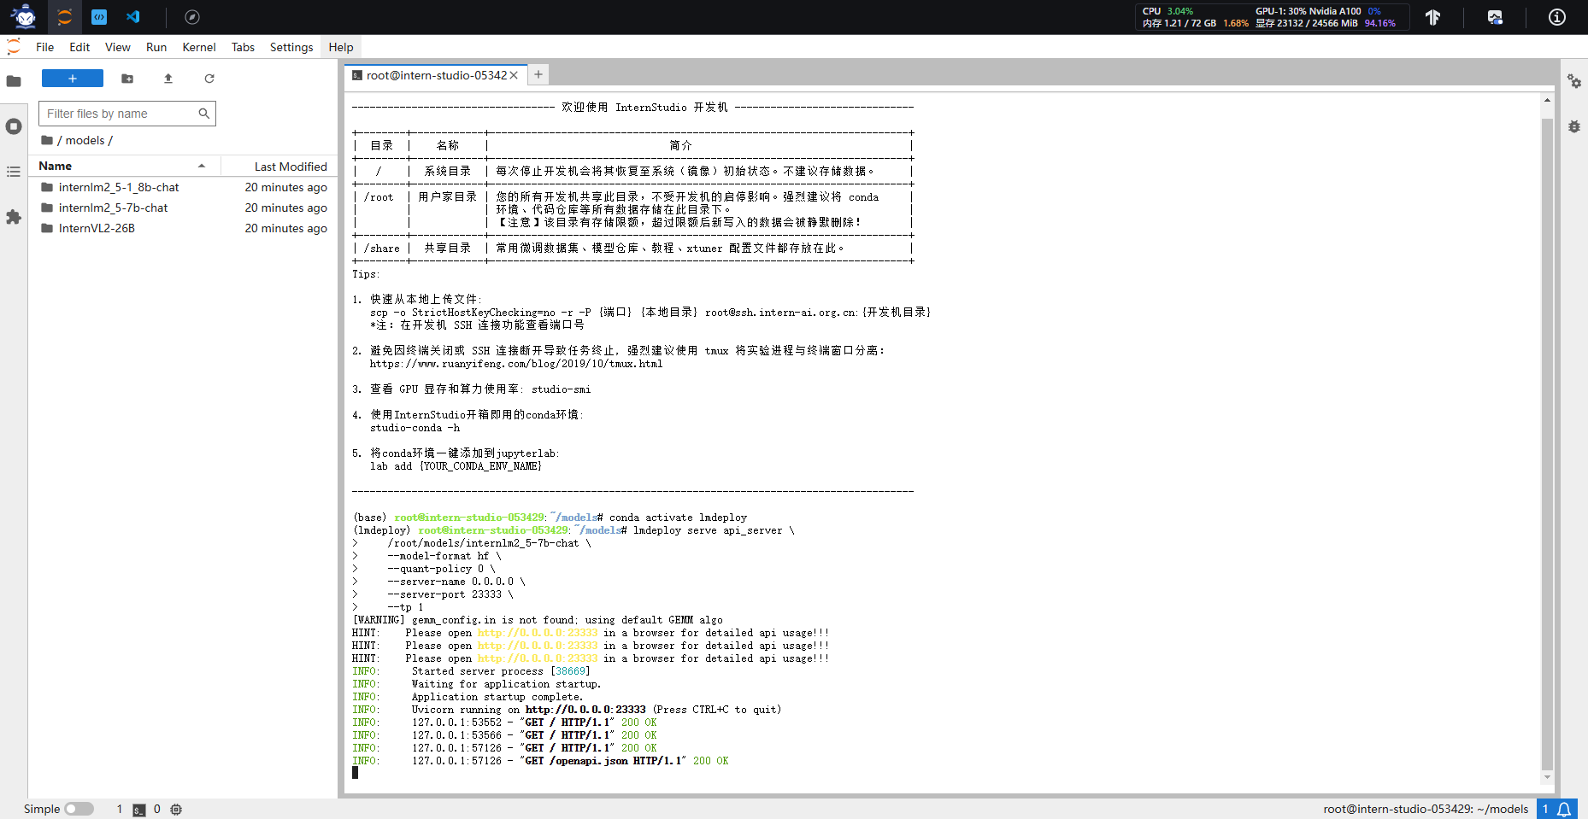Open the Edit menu
Image resolution: width=1588 pixels, height=819 pixels.
pyautogui.click(x=79, y=47)
